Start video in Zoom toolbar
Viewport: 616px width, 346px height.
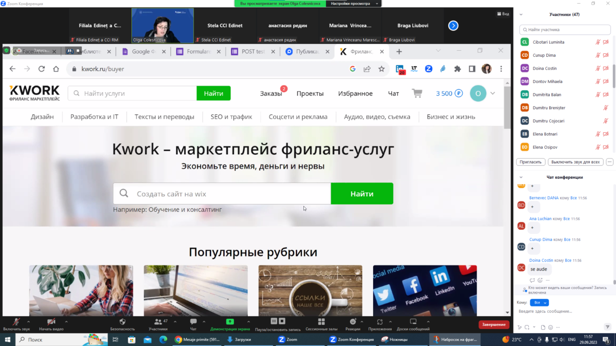click(x=51, y=324)
